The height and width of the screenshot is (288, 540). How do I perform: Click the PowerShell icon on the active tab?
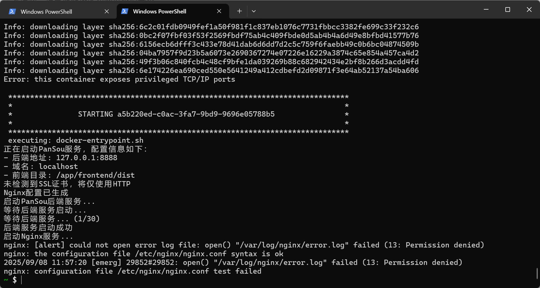[x=124, y=11]
